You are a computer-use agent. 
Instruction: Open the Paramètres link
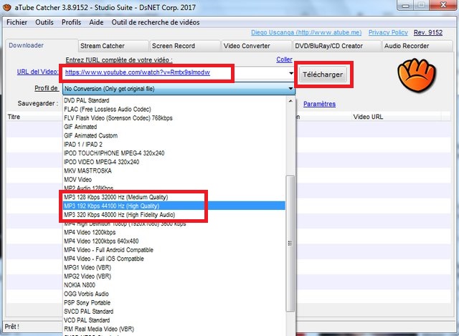point(319,104)
